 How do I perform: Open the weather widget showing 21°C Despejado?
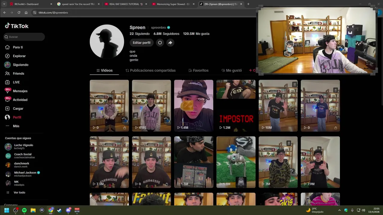pos(314,210)
